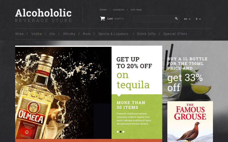Visit the site map link

pyautogui.click(x=136, y=10)
